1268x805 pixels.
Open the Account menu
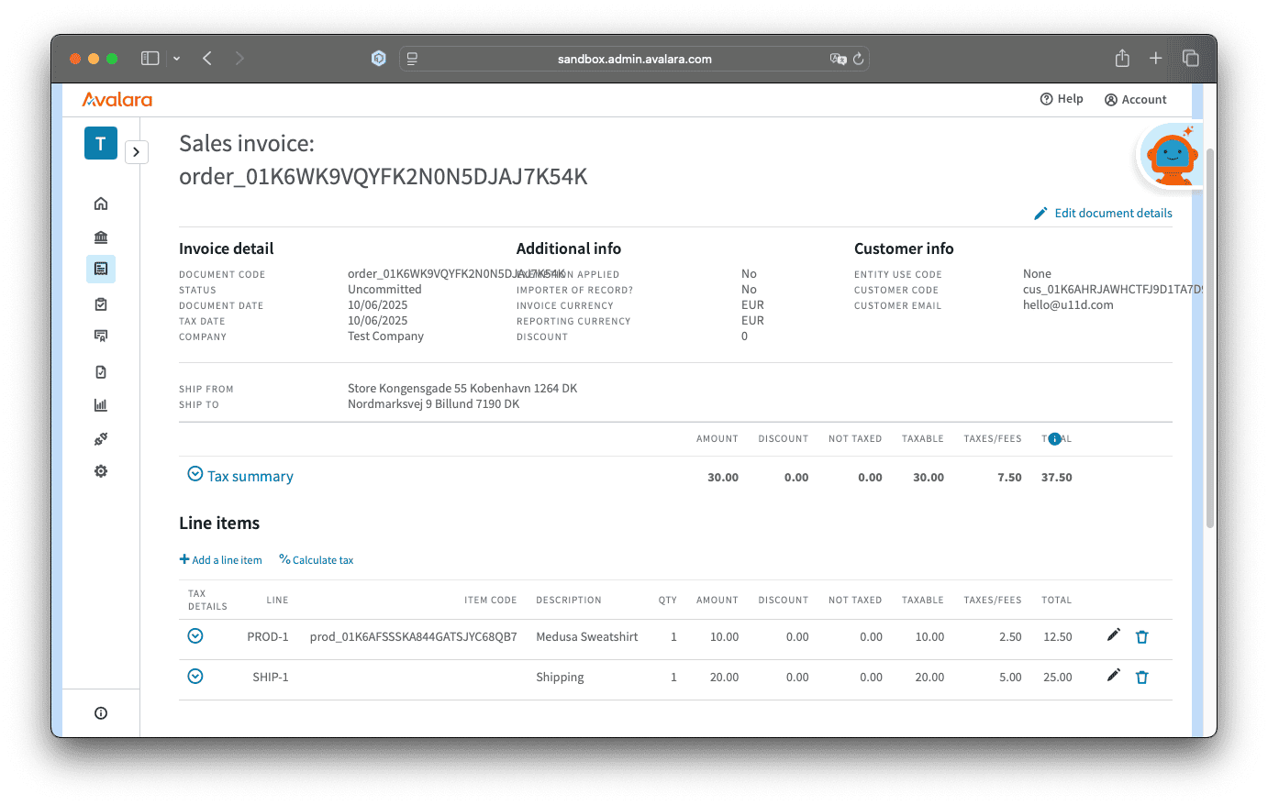coord(1136,99)
